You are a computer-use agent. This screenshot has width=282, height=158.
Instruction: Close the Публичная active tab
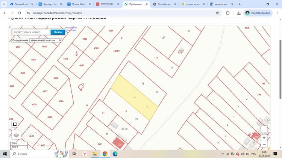click(147, 4)
